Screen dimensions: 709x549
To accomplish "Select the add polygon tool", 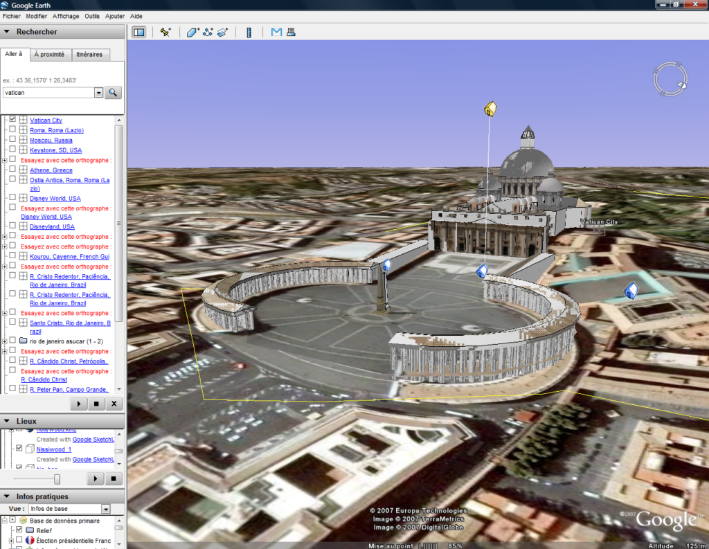I will (x=192, y=32).
